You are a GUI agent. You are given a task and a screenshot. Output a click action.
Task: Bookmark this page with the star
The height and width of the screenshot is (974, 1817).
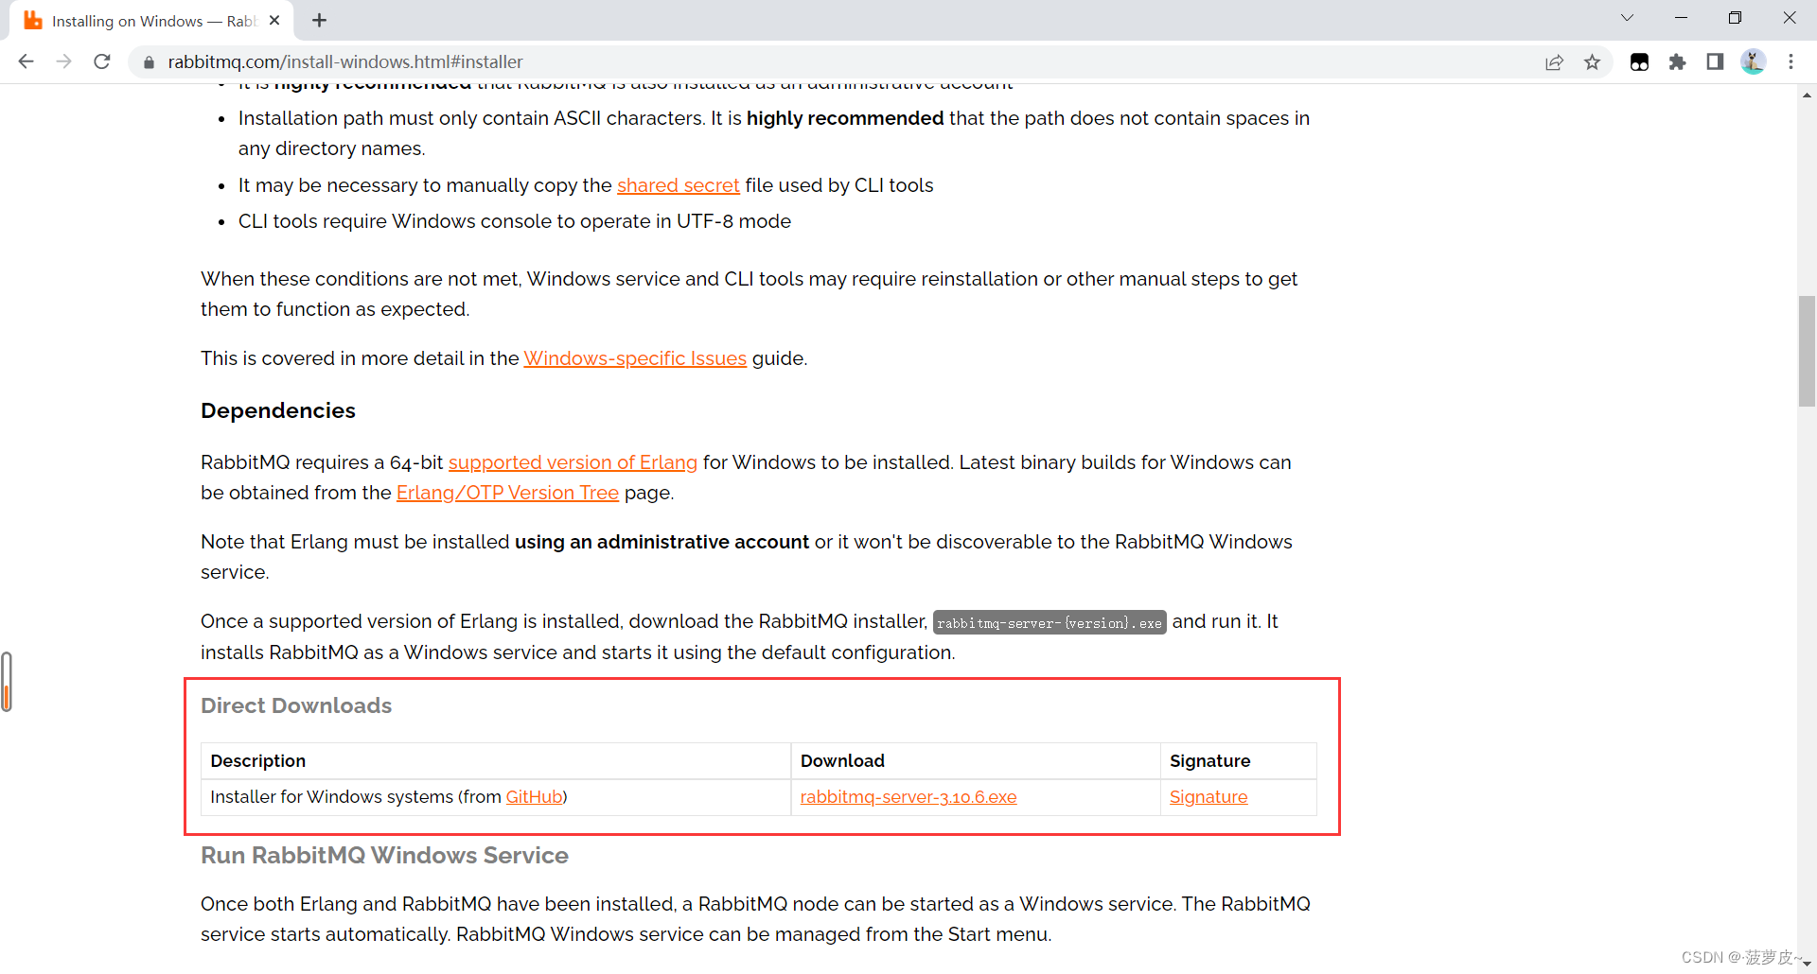(x=1593, y=62)
